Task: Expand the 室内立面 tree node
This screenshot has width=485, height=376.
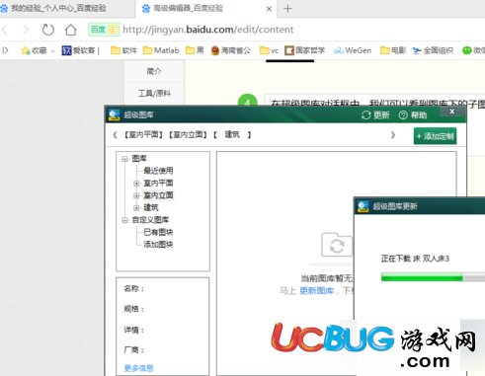Action: click(x=136, y=195)
